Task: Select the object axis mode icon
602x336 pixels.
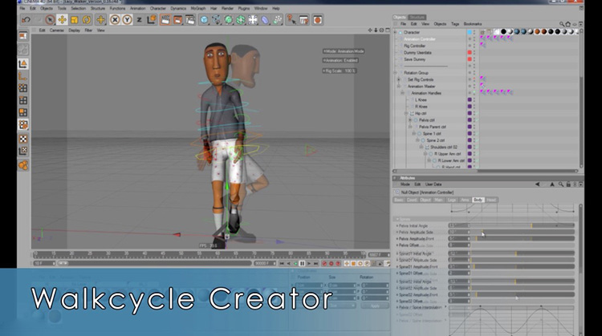Action: tap(23, 76)
